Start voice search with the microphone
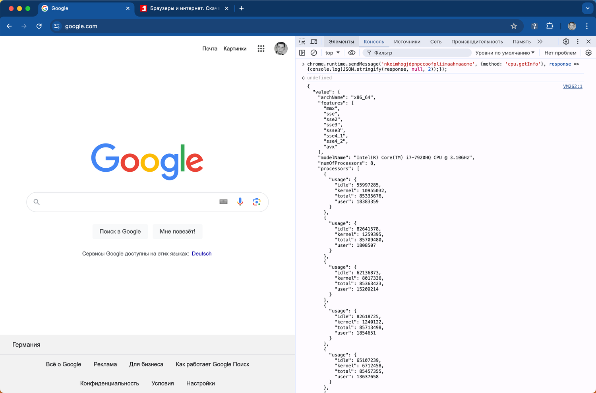 click(240, 202)
